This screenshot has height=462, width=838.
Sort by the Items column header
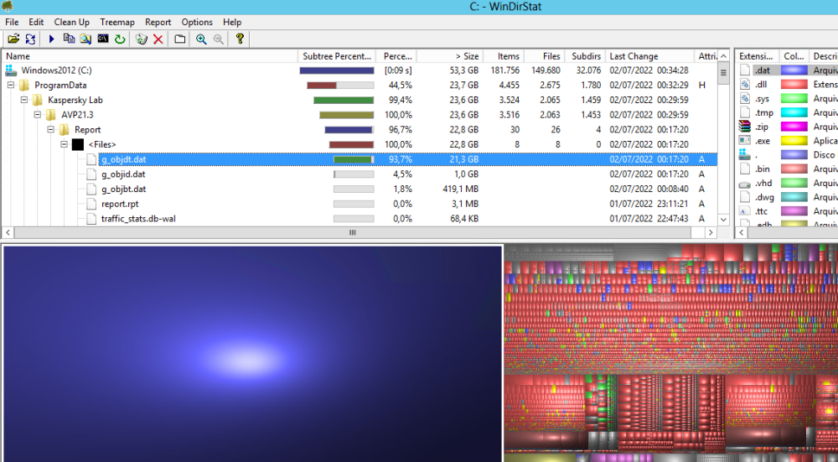pyautogui.click(x=504, y=56)
